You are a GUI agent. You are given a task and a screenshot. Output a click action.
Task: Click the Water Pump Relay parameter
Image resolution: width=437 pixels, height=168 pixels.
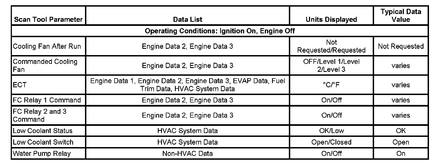(42, 153)
